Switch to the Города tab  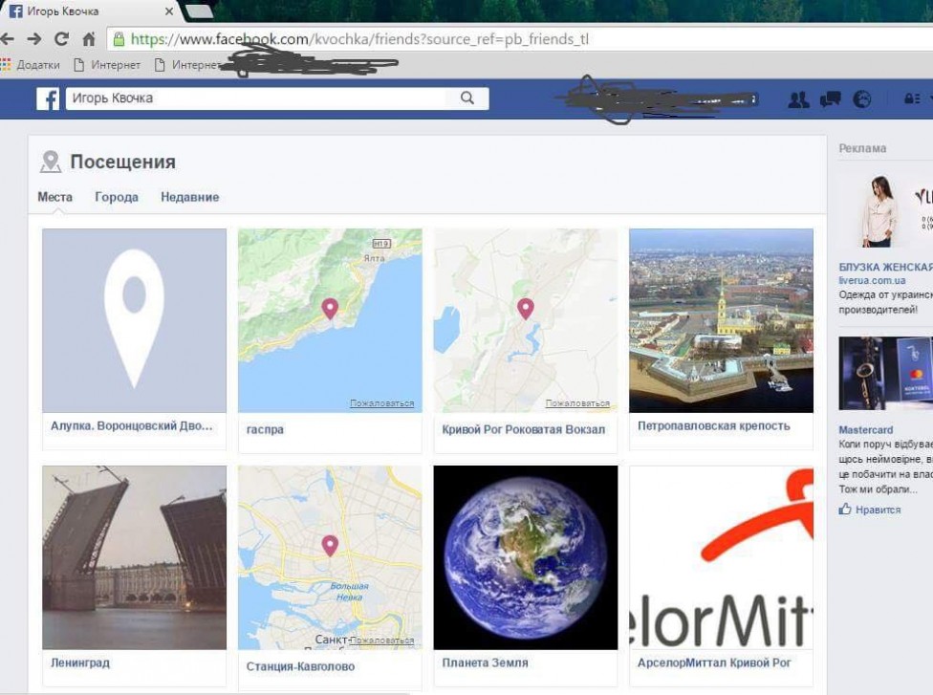pos(117,197)
